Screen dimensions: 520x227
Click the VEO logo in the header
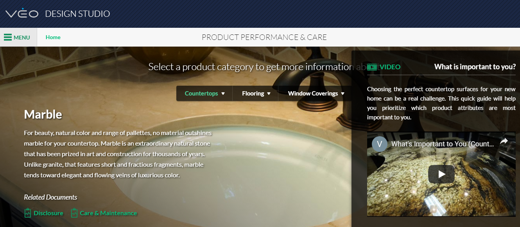[22, 14]
